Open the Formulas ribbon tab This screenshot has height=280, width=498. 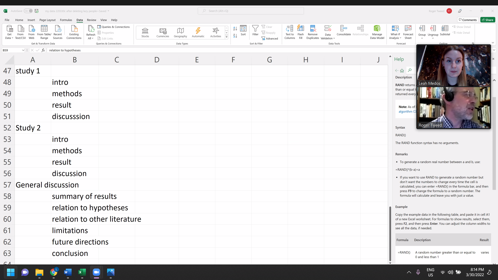coord(66,20)
